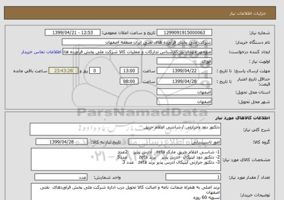The image size is (284, 200).
Task: Click the label استان محل تحویل
Action: click(x=252, y=92)
